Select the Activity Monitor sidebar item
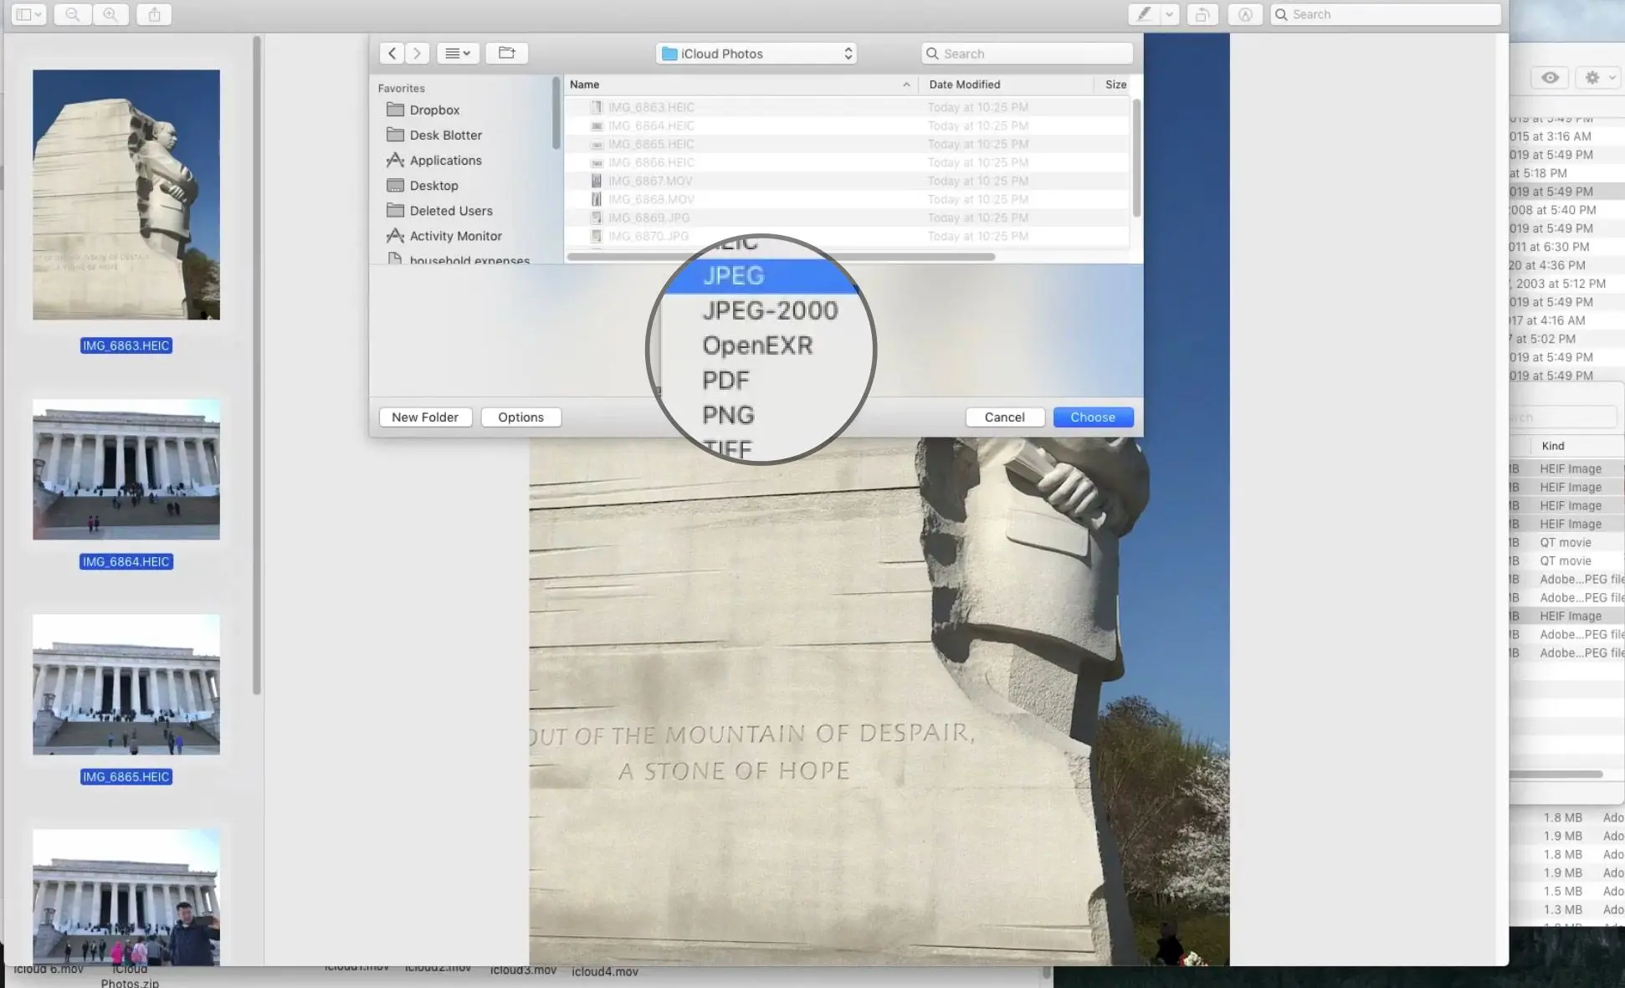Image resolution: width=1625 pixels, height=988 pixels. (x=454, y=236)
